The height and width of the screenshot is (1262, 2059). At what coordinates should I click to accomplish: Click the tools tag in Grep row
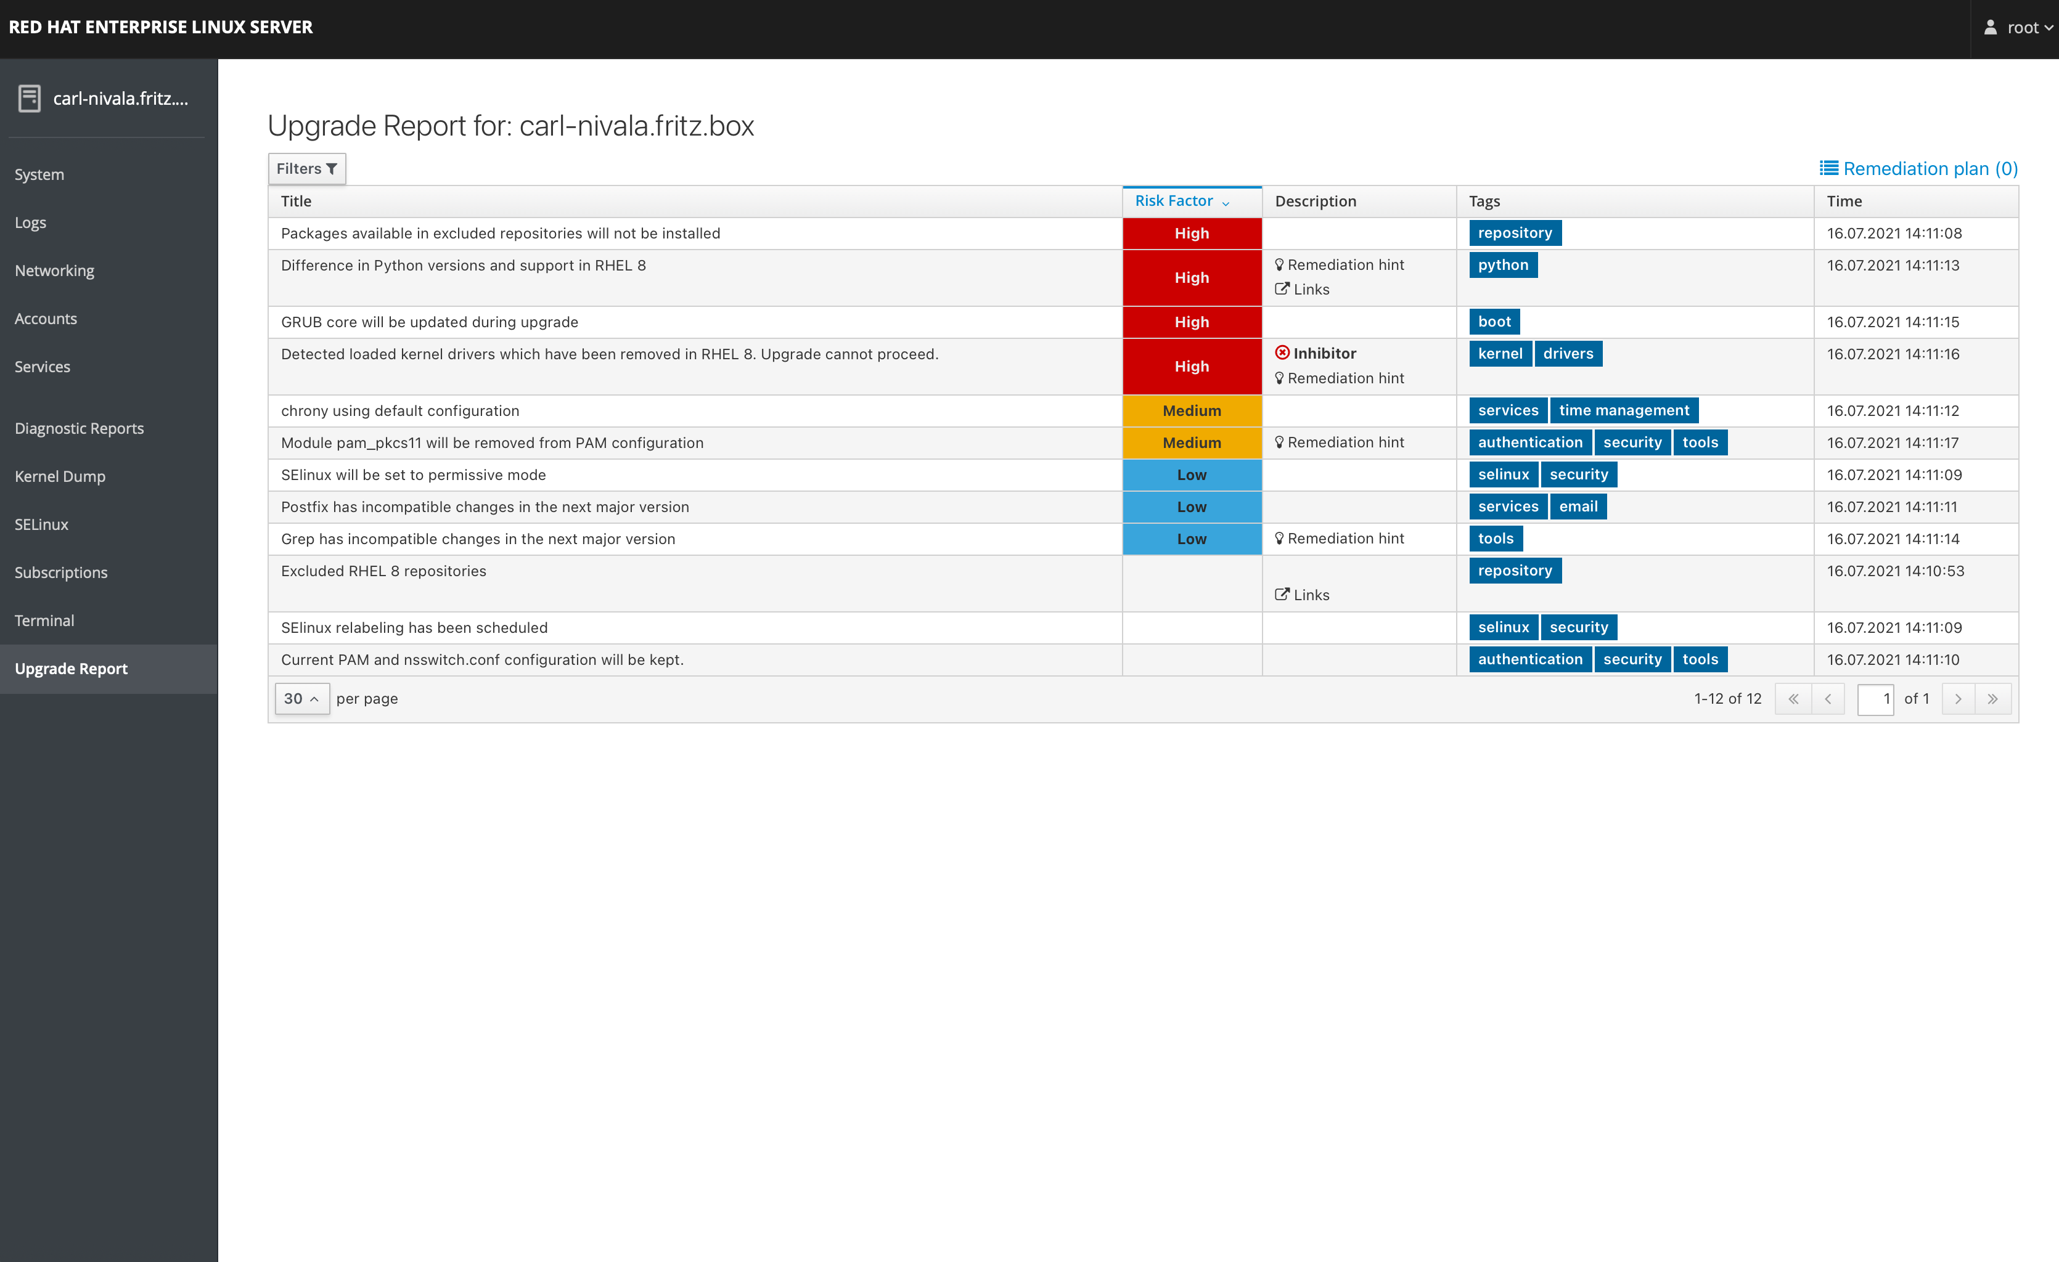click(x=1496, y=539)
